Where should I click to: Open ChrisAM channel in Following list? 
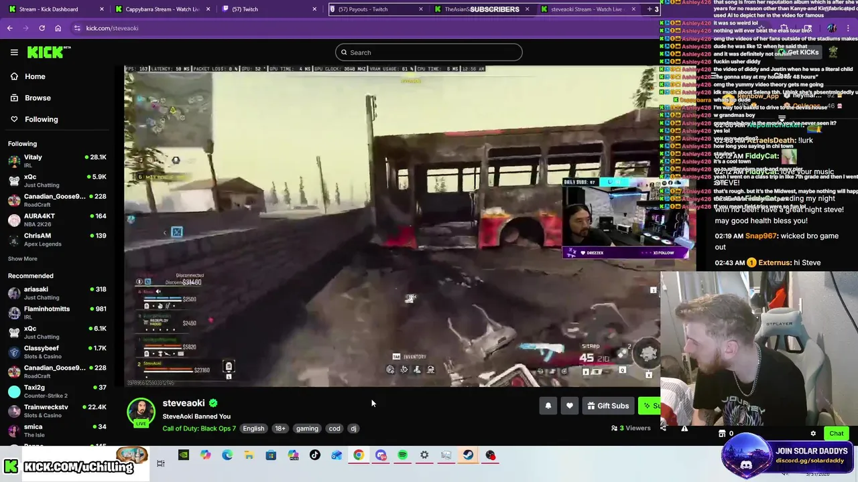tap(58, 240)
